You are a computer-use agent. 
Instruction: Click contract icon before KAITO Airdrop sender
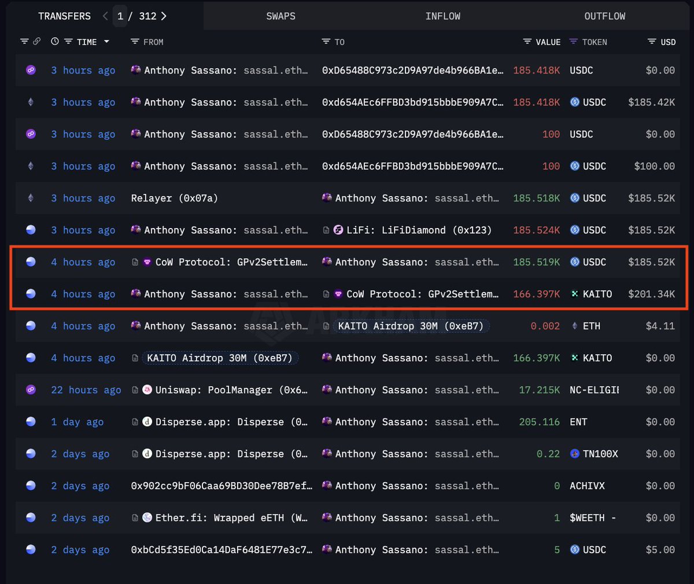point(135,358)
